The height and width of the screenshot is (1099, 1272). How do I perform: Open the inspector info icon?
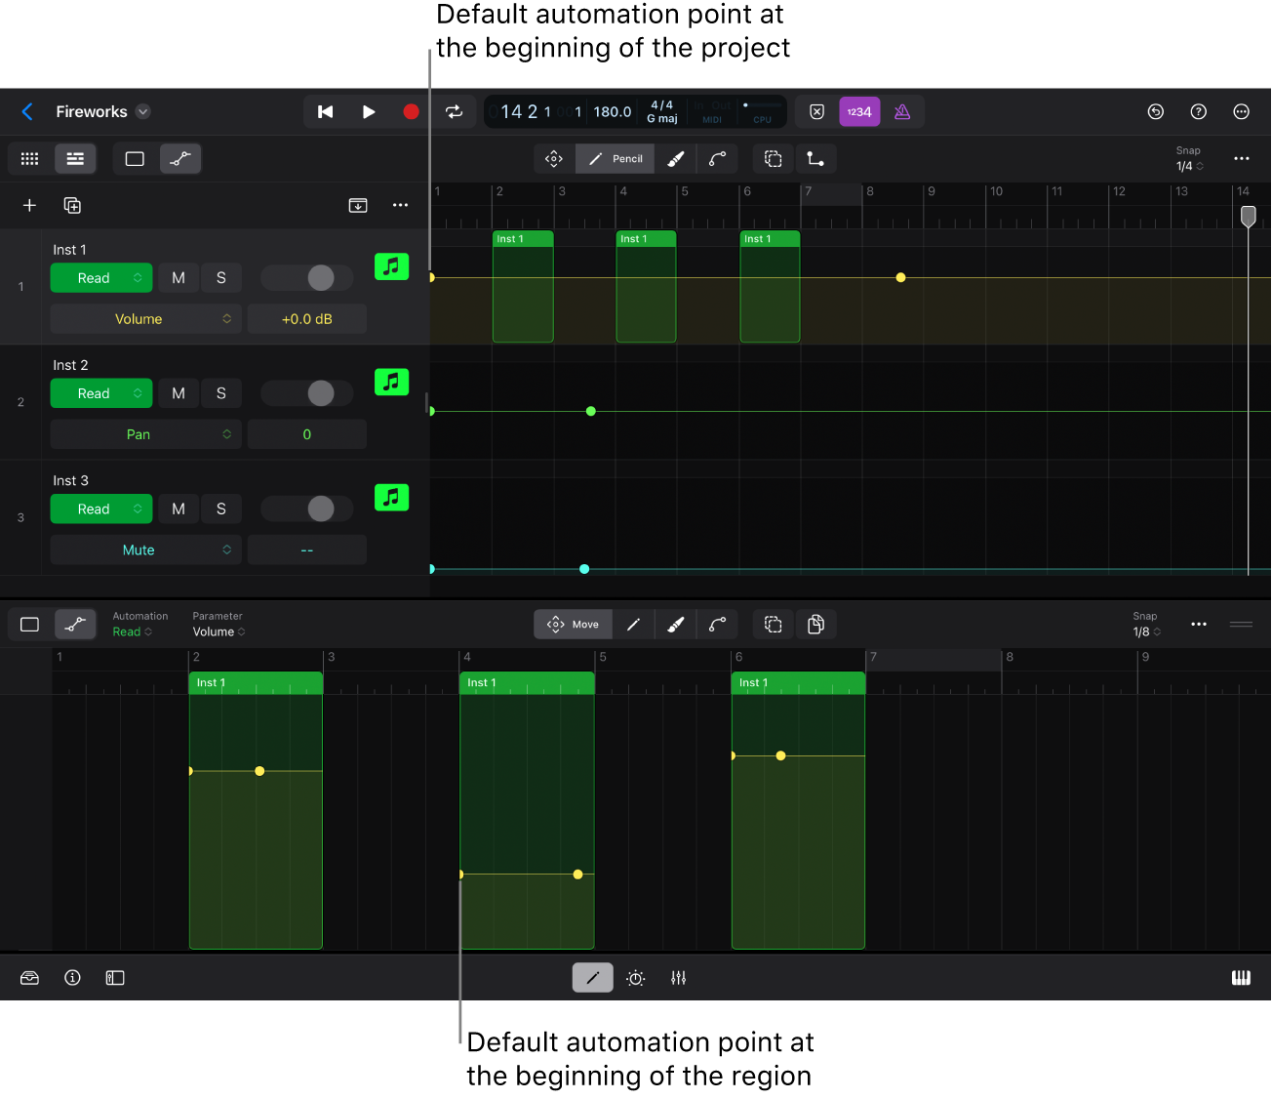click(x=72, y=978)
